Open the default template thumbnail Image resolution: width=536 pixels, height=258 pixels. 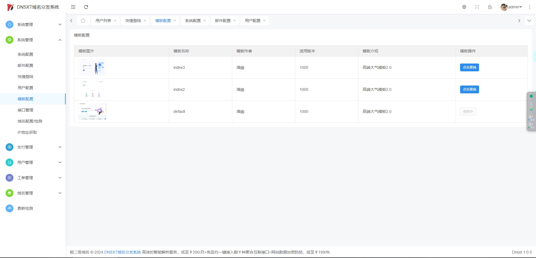pyautogui.click(x=92, y=111)
